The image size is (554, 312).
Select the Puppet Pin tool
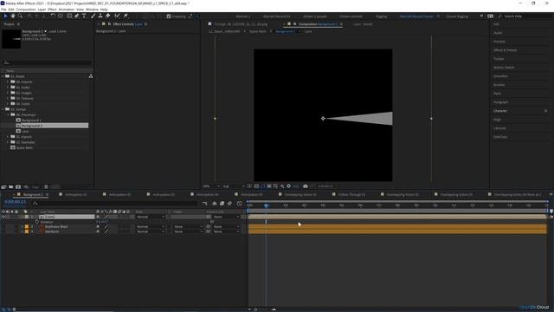point(126,16)
